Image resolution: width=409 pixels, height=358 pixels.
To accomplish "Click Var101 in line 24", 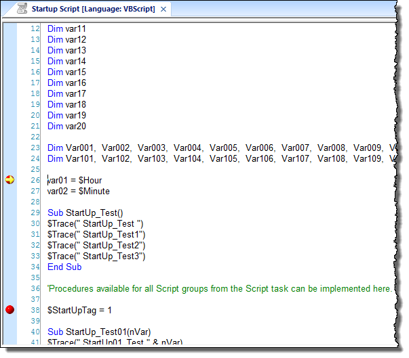I will point(79,159).
